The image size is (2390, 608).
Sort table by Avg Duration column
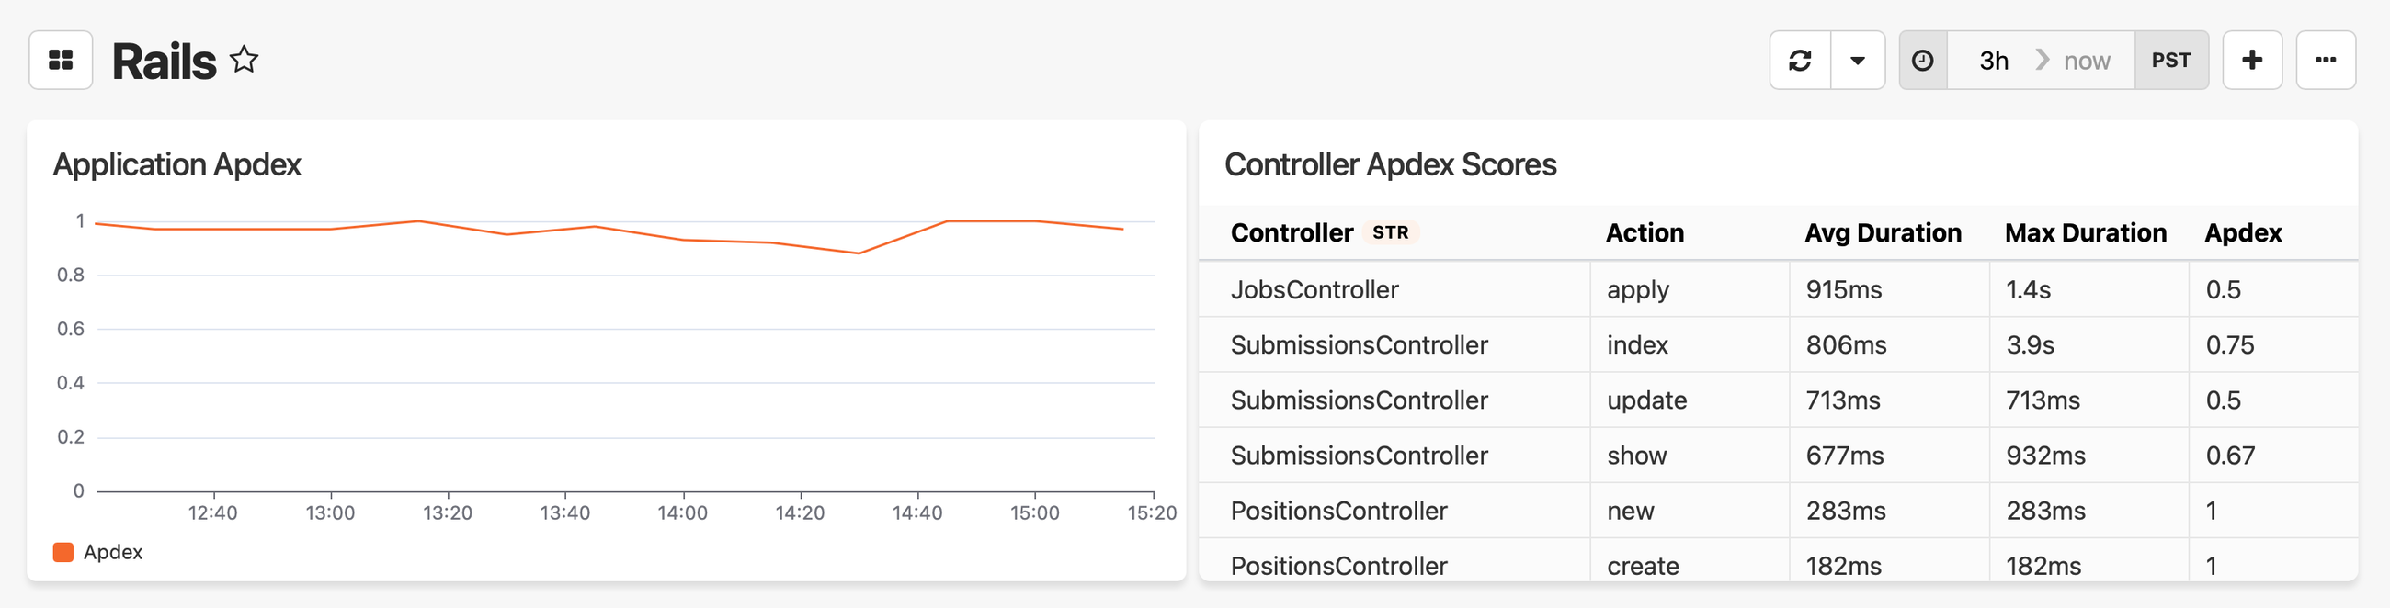(x=1882, y=232)
